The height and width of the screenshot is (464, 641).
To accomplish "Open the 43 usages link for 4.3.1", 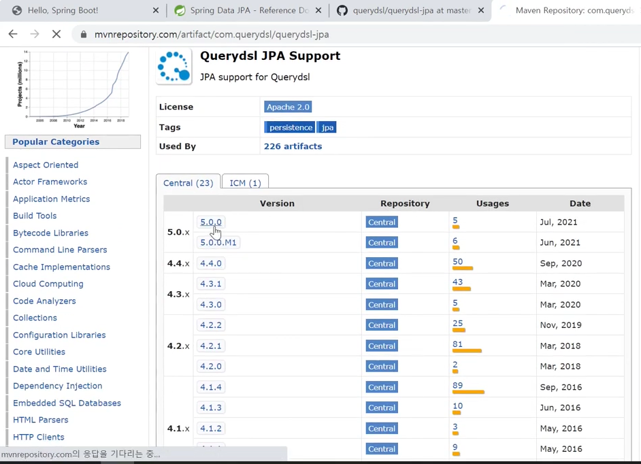I will (457, 282).
